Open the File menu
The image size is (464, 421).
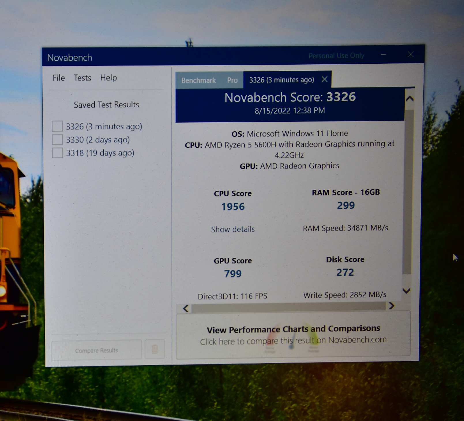click(x=59, y=78)
